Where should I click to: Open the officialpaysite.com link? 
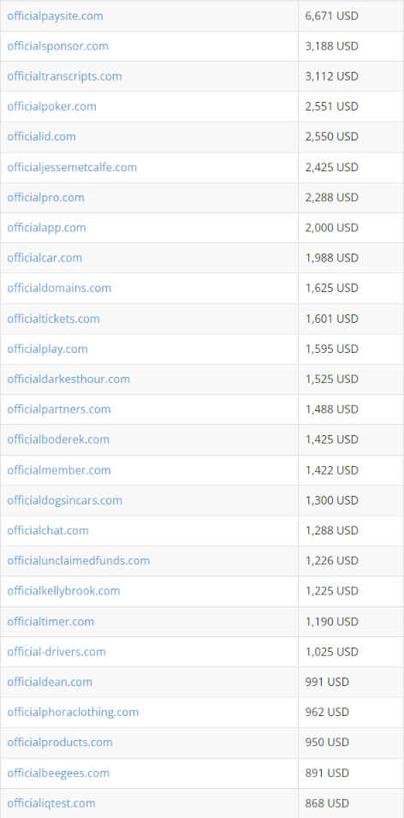55,15
